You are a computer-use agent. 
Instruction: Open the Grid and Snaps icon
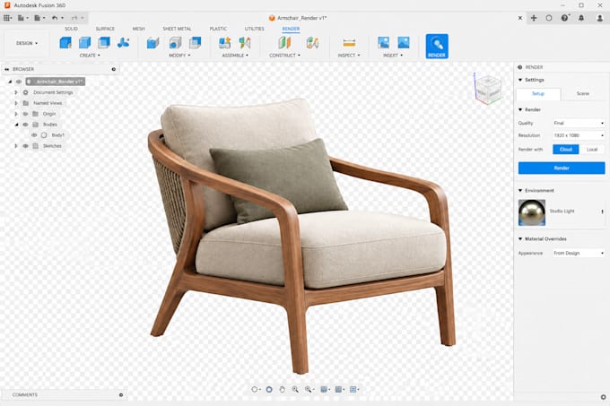click(338, 389)
